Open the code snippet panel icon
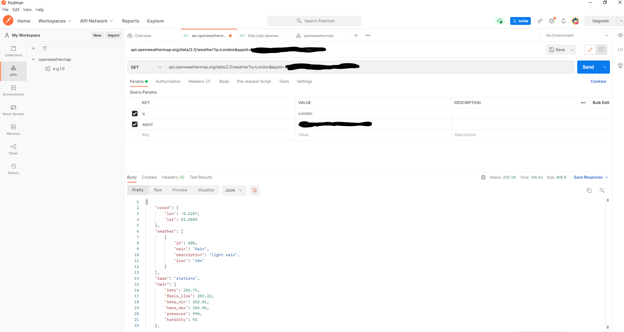 coord(620,50)
